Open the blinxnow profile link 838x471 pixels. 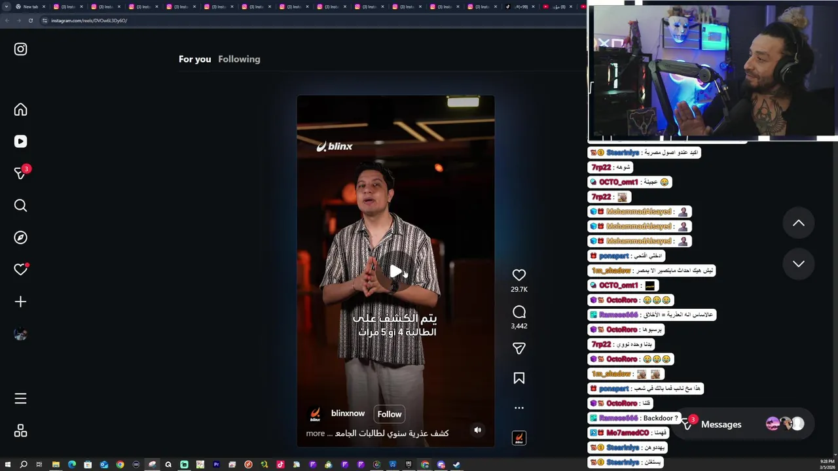[x=348, y=413]
